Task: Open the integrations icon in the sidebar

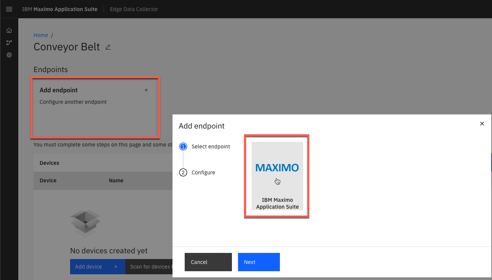Action: (x=9, y=43)
